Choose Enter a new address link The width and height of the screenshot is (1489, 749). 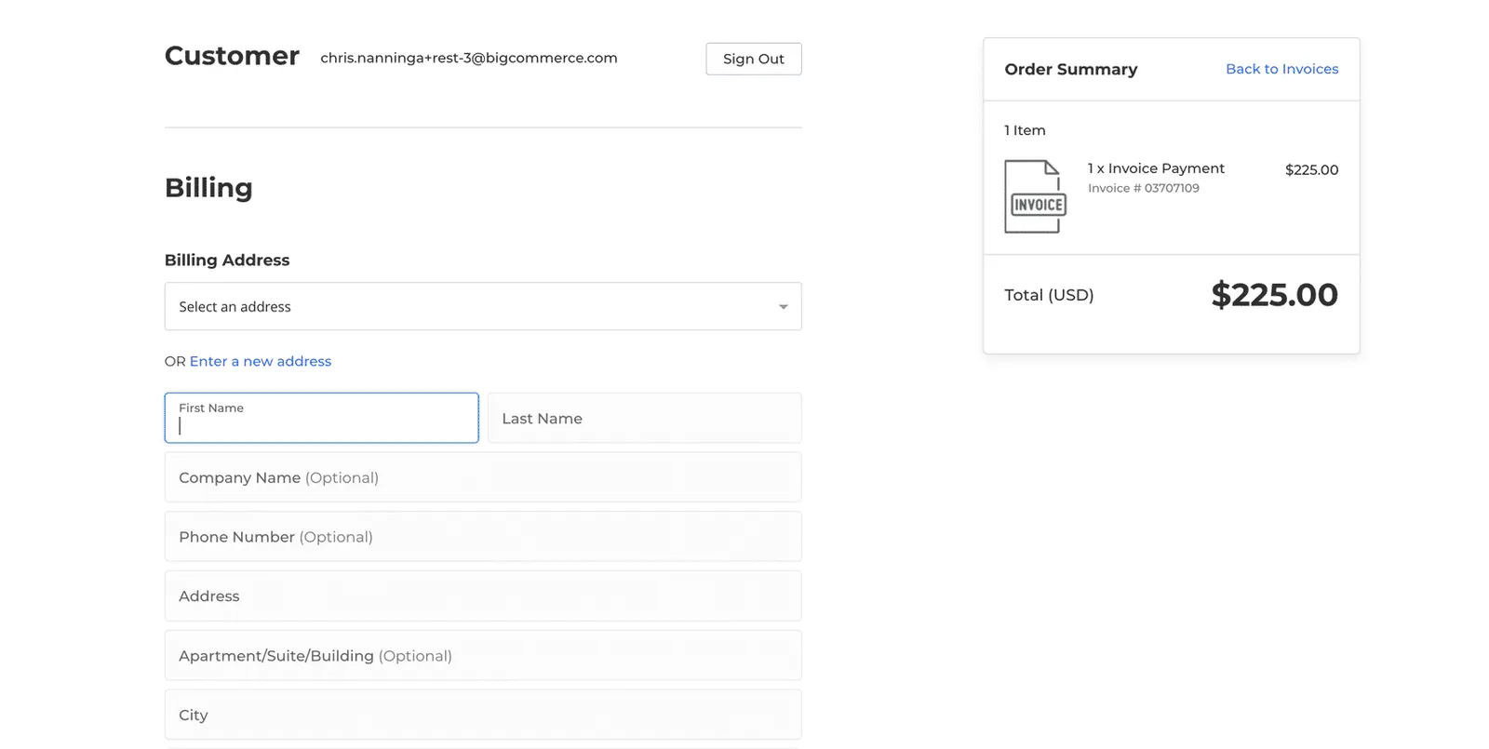(x=261, y=361)
